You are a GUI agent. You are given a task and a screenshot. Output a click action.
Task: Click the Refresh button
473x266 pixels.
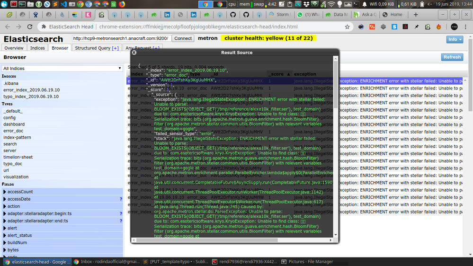click(452, 57)
